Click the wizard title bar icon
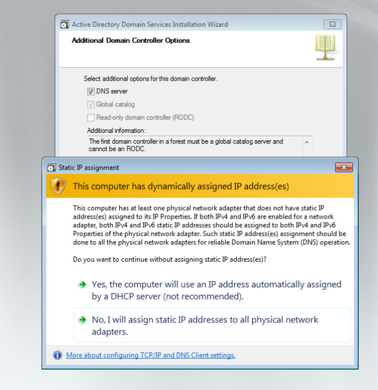This screenshot has height=390, width=378. pos(65,25)
